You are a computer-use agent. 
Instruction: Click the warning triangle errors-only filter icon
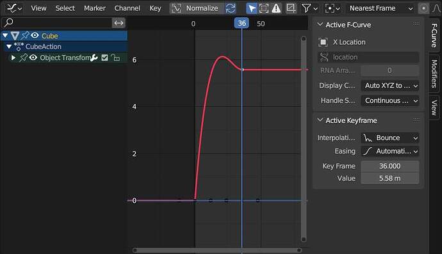coord(276,8)
